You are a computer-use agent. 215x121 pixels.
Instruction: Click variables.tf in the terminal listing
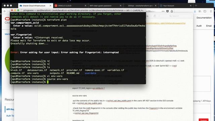pyautogui.click(x=116, y=70)
